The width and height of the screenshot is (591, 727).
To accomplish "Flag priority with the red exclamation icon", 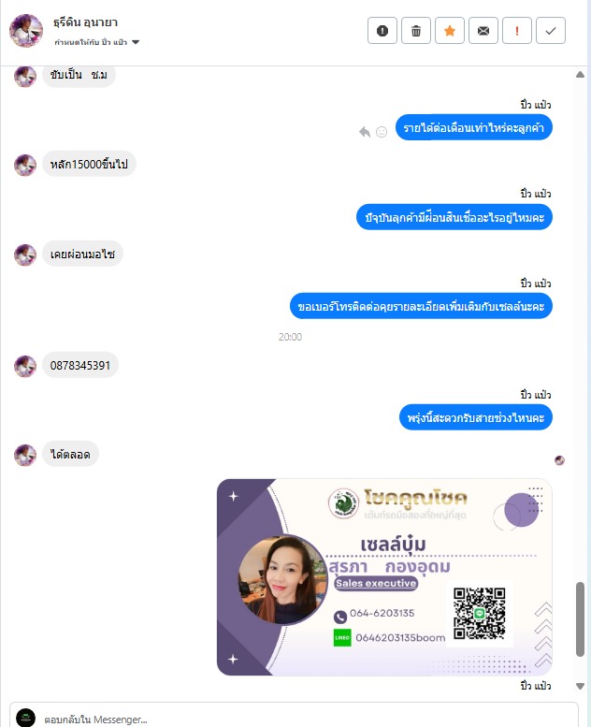I will click(x=517, y=31).
